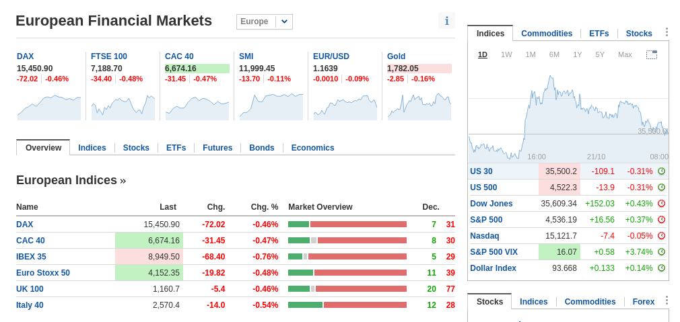Set chart range to 5Y

tap(600, 54)
